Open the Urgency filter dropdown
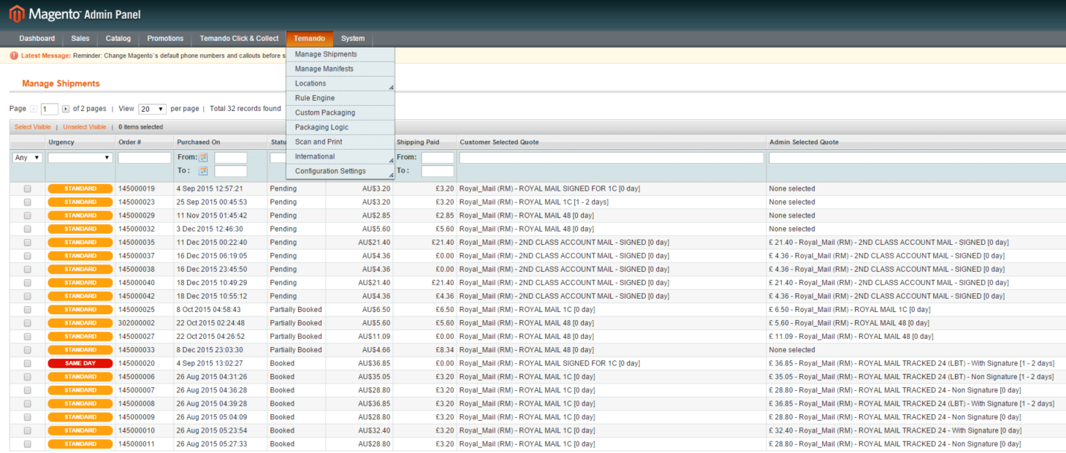The image size is (1066, 453). [80, 158]
